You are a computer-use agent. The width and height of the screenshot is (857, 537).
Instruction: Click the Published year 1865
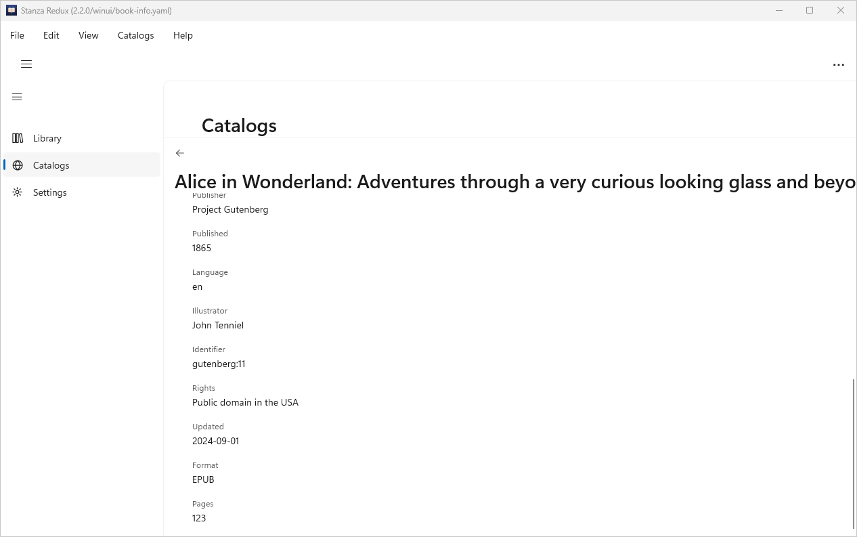pyautogui.click(x=202, y=248)
